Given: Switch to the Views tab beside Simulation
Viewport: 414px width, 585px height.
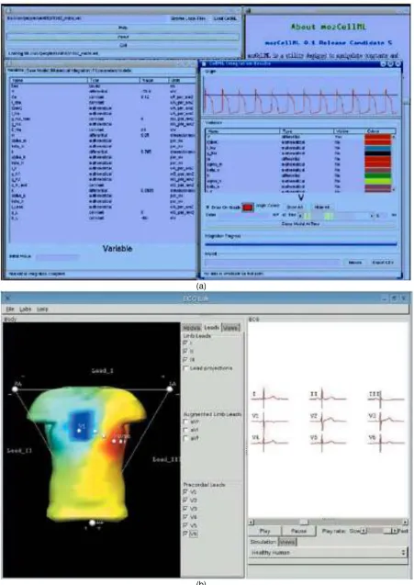Looking at the screenshot, I should 287,542.
